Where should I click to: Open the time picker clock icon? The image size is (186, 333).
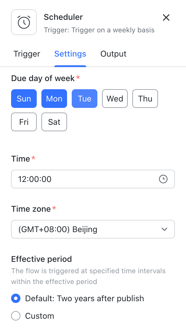tap(163, 179)
